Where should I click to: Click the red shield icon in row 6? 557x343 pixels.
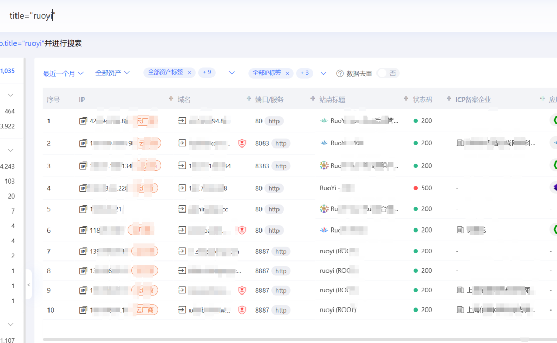pyautogui.click(x=242, y=231)
